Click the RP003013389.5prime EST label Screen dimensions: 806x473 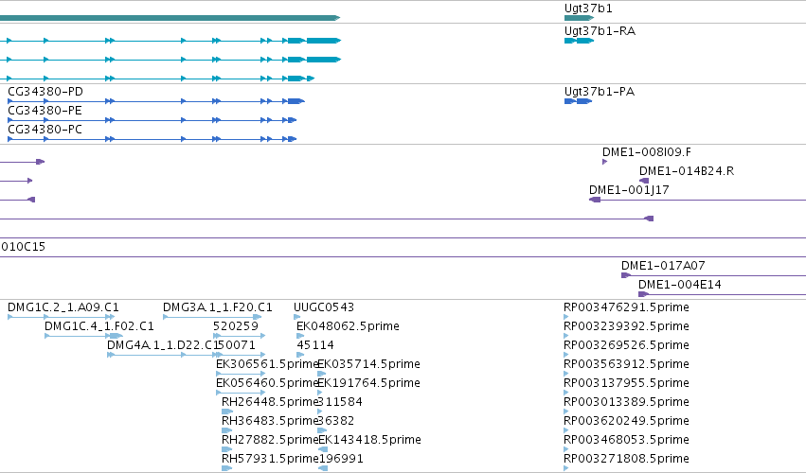626,402
